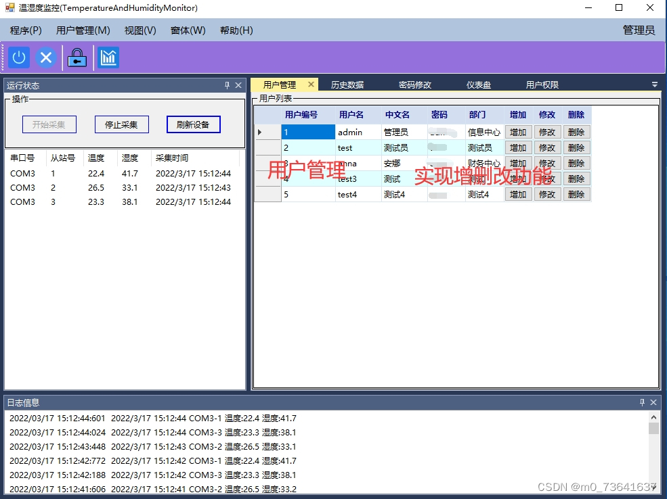
Task: Close the 运行状态 panel
Action: tap(238, 85)
